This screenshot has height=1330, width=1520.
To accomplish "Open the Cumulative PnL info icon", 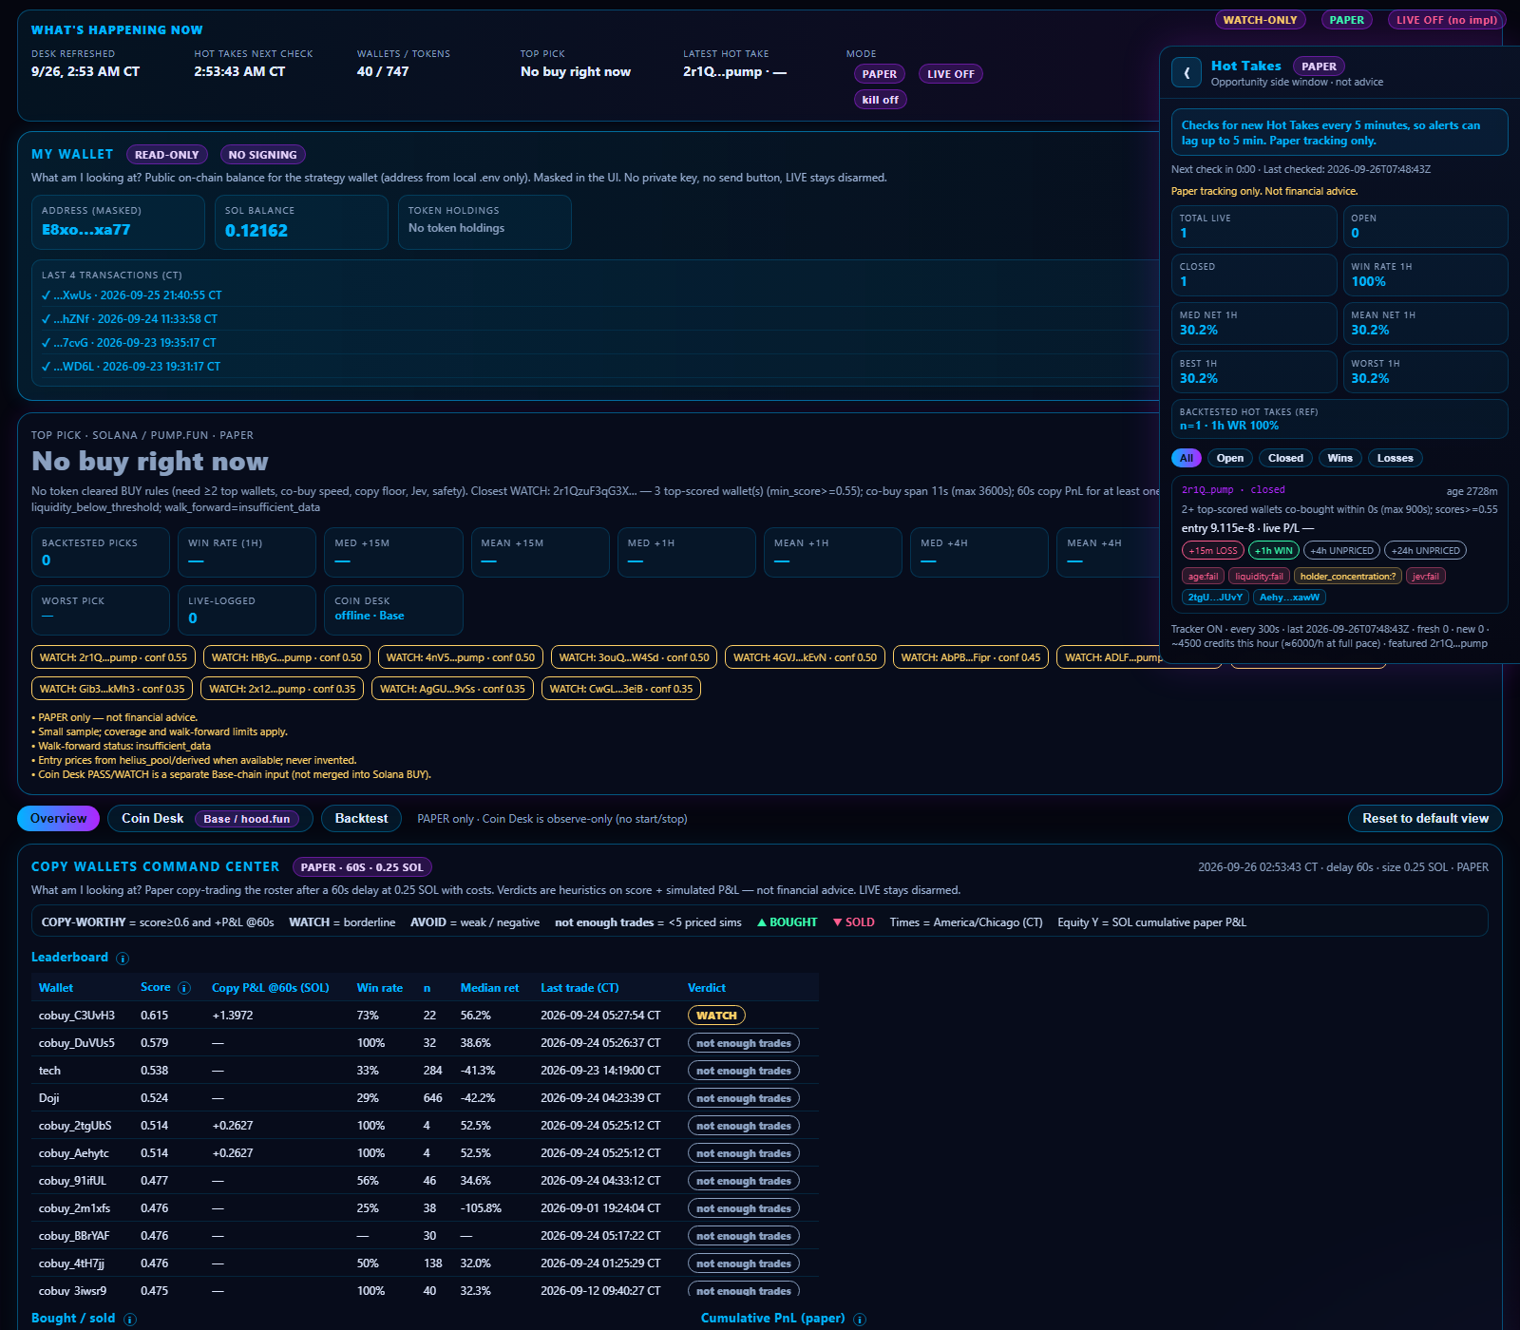I will (x=860, y=1320).
